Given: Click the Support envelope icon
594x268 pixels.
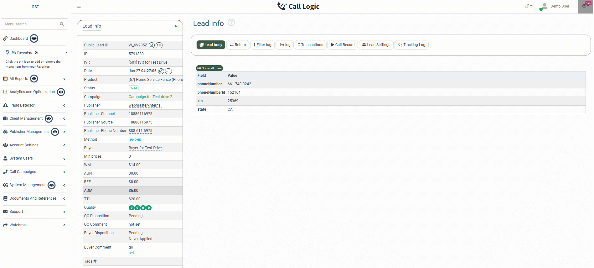Looking at the screenshot, I should tap(5, 212).
